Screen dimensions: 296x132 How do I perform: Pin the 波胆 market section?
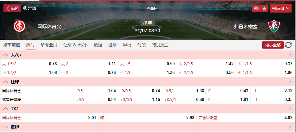point(290,127)
